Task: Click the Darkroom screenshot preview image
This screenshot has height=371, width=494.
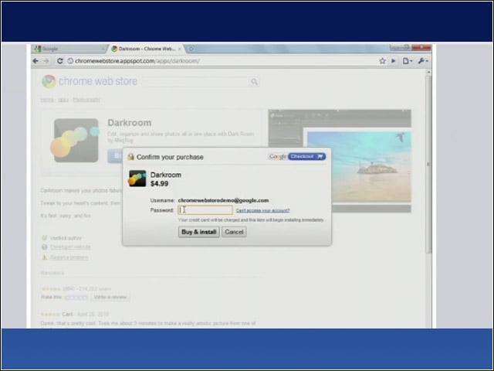Action: point(340,161)
